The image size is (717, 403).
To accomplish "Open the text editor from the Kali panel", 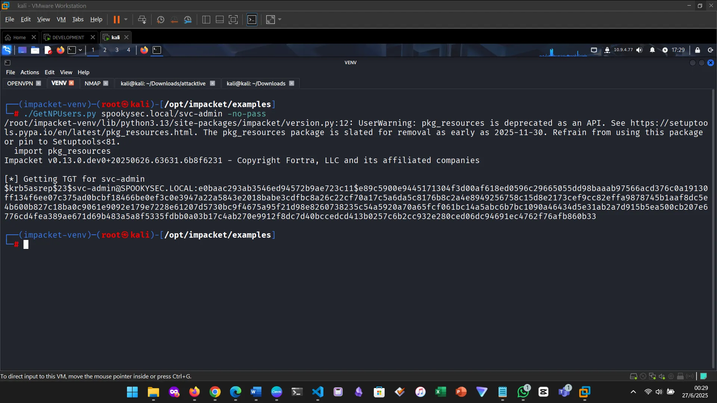I will pos(48,50).
